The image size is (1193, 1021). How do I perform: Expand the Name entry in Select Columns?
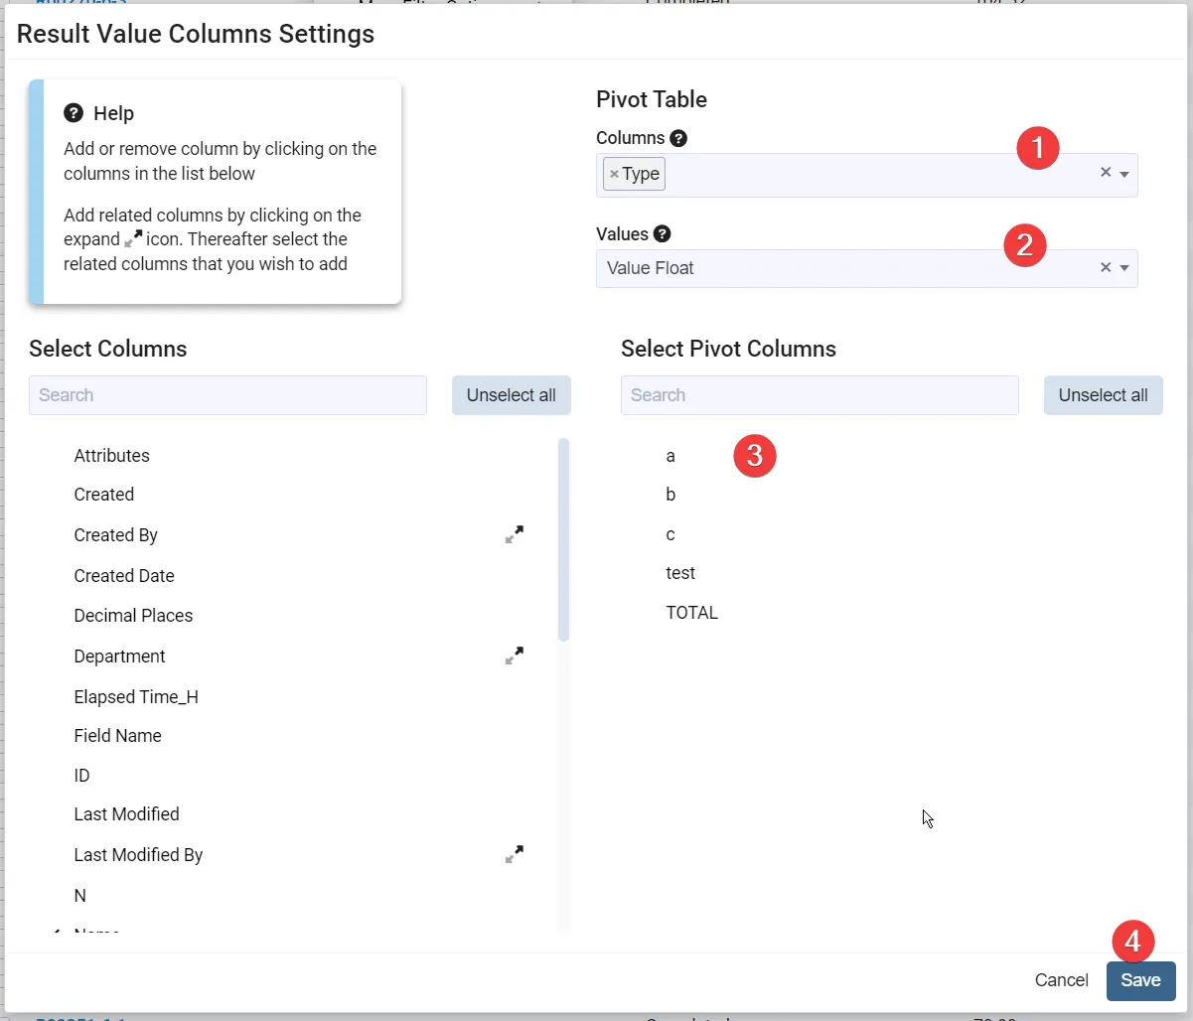coord(58,932)
